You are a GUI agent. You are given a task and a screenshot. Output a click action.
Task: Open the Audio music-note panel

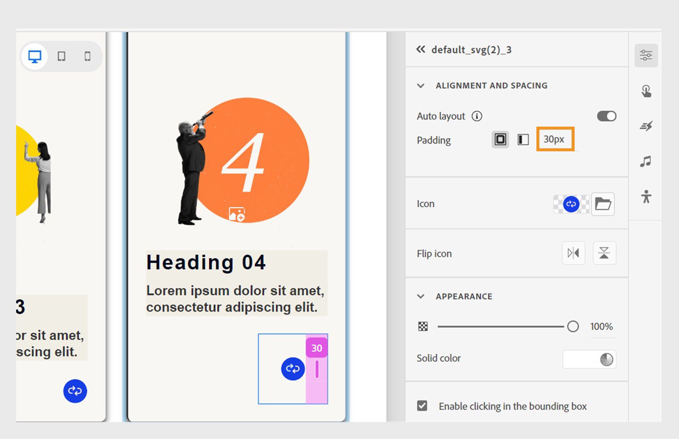click(645, 161)
